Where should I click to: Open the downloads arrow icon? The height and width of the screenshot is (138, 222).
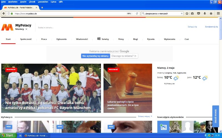tap(205, 13)
